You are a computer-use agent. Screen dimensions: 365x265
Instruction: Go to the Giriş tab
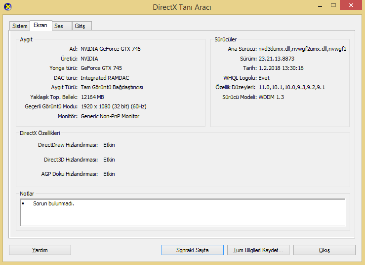81,26
